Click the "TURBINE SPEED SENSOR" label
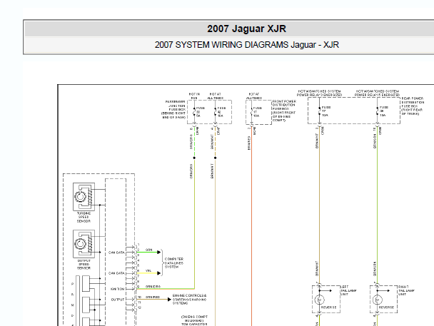This screenshot has width=434, height=326. 84,218
